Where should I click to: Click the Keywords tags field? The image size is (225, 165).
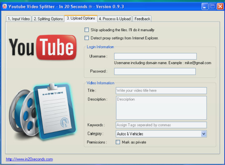coord(161,125)
